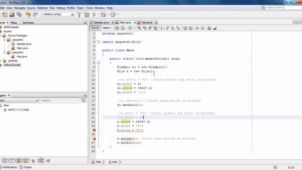Click the Clean and Build Project icon
The height and width of the screenshot is (170, 302).
pyautogui.click(x=86, y=15)
